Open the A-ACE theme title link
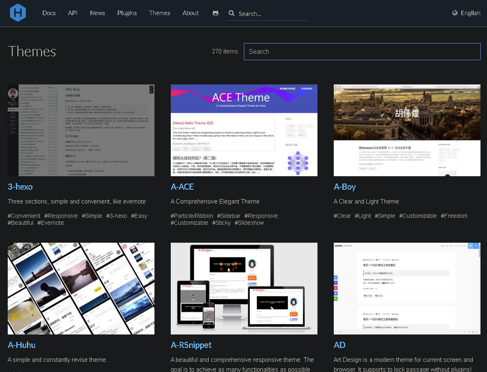Image resolution: width=487 pixels, height=372 pixels. click(x=182, y=187)
